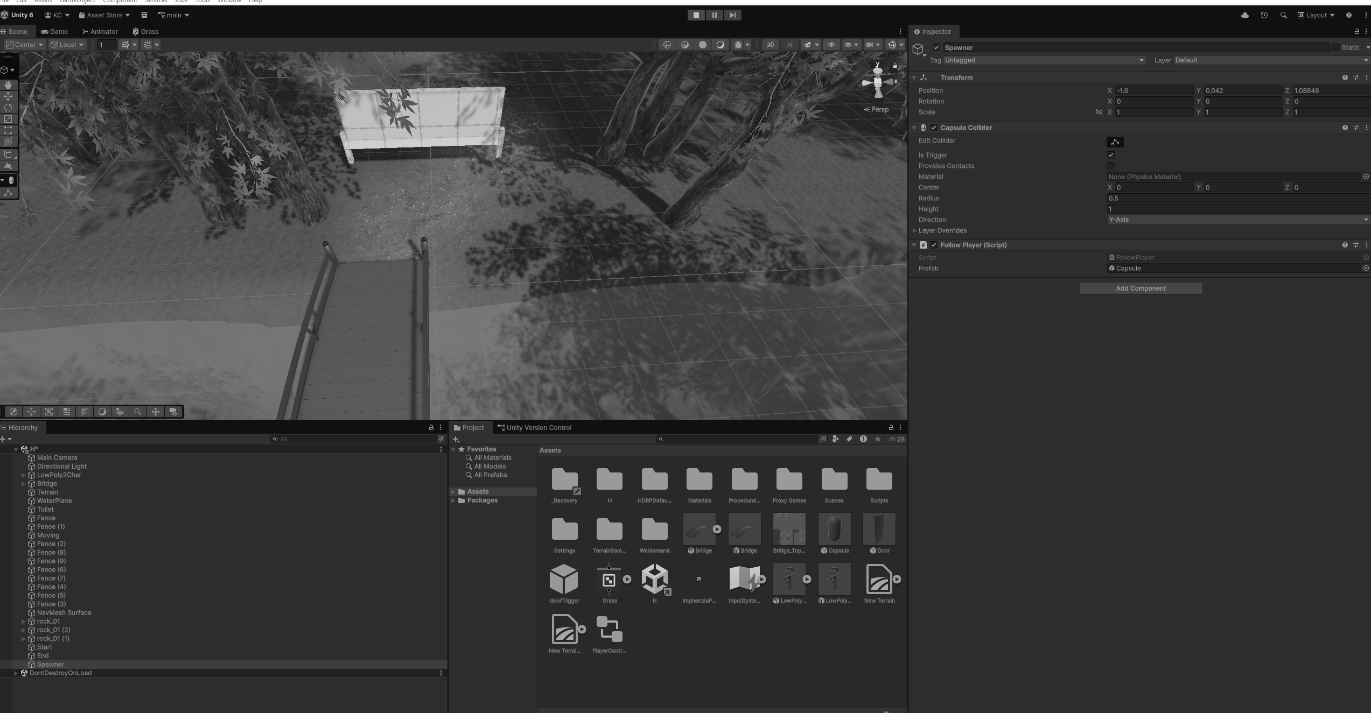The image size is (1371, 713).
Task: Uncheck the Is Trigger checkbox
Action: pos(1110,155)
